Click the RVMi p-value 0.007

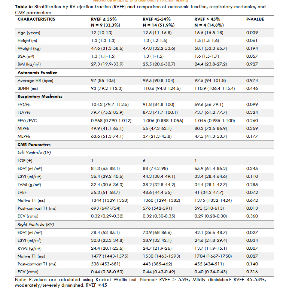tap(252, 248)
